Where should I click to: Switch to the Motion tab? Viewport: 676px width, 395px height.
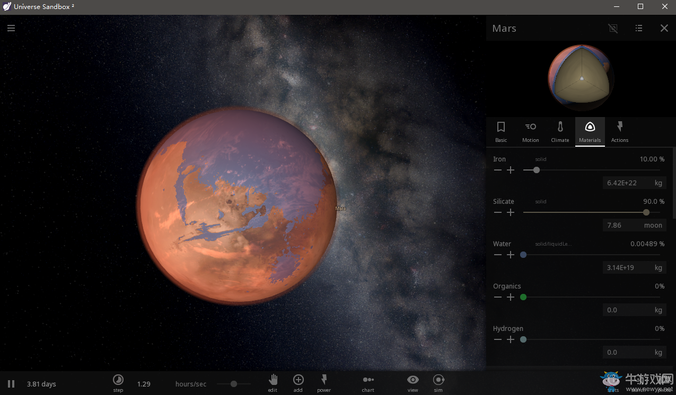click(x=531, y=132)
